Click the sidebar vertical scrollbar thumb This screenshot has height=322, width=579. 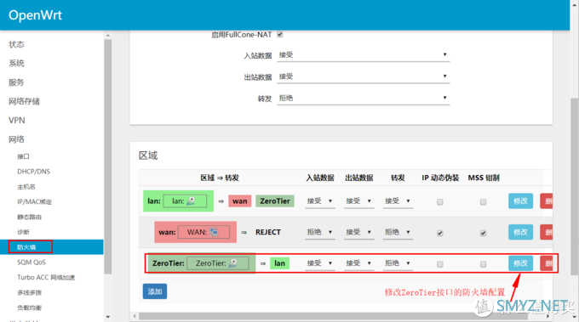108,156
